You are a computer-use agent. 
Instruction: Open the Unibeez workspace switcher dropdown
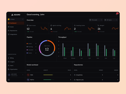tap(16, 19)
